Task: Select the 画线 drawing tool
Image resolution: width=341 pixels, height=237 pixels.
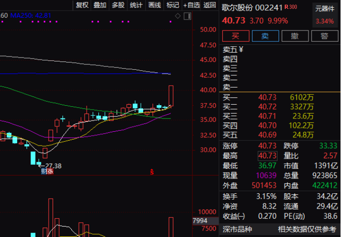Action: (x=155, y=5)
